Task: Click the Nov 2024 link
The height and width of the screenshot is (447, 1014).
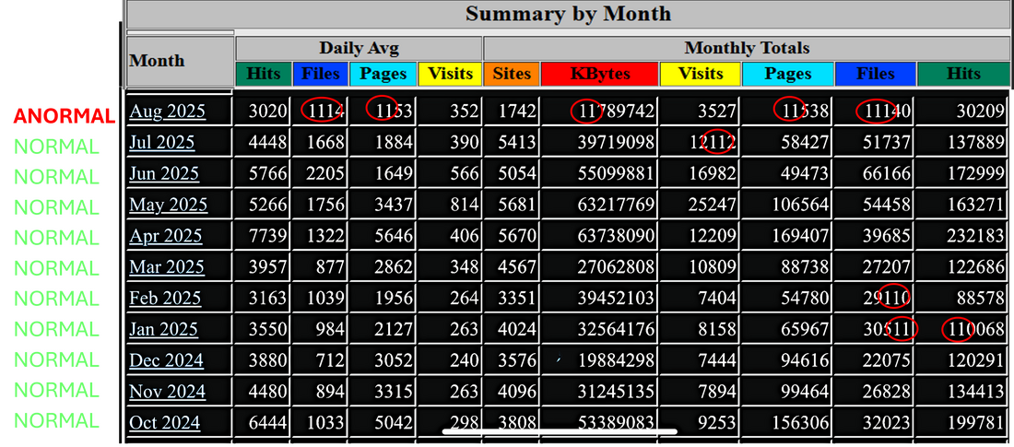Action: tap(167, 392)
